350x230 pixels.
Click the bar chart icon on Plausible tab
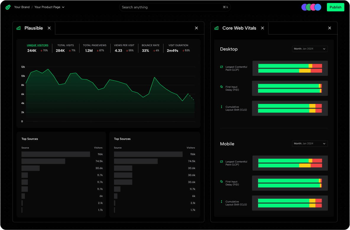19,28
